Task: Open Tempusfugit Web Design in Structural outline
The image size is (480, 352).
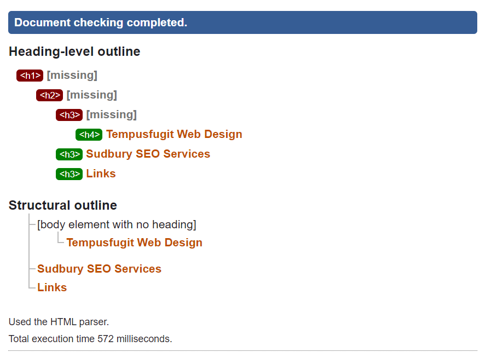Action: 135,243
